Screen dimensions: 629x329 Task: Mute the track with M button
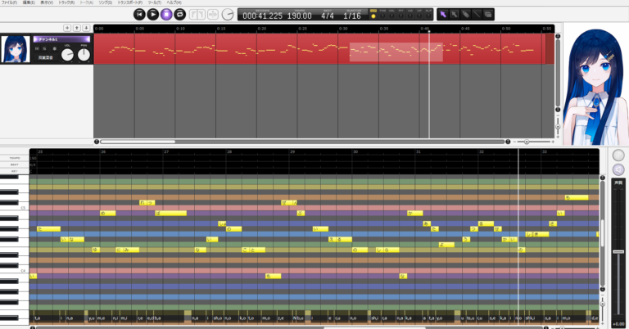(x=37, y=49)
